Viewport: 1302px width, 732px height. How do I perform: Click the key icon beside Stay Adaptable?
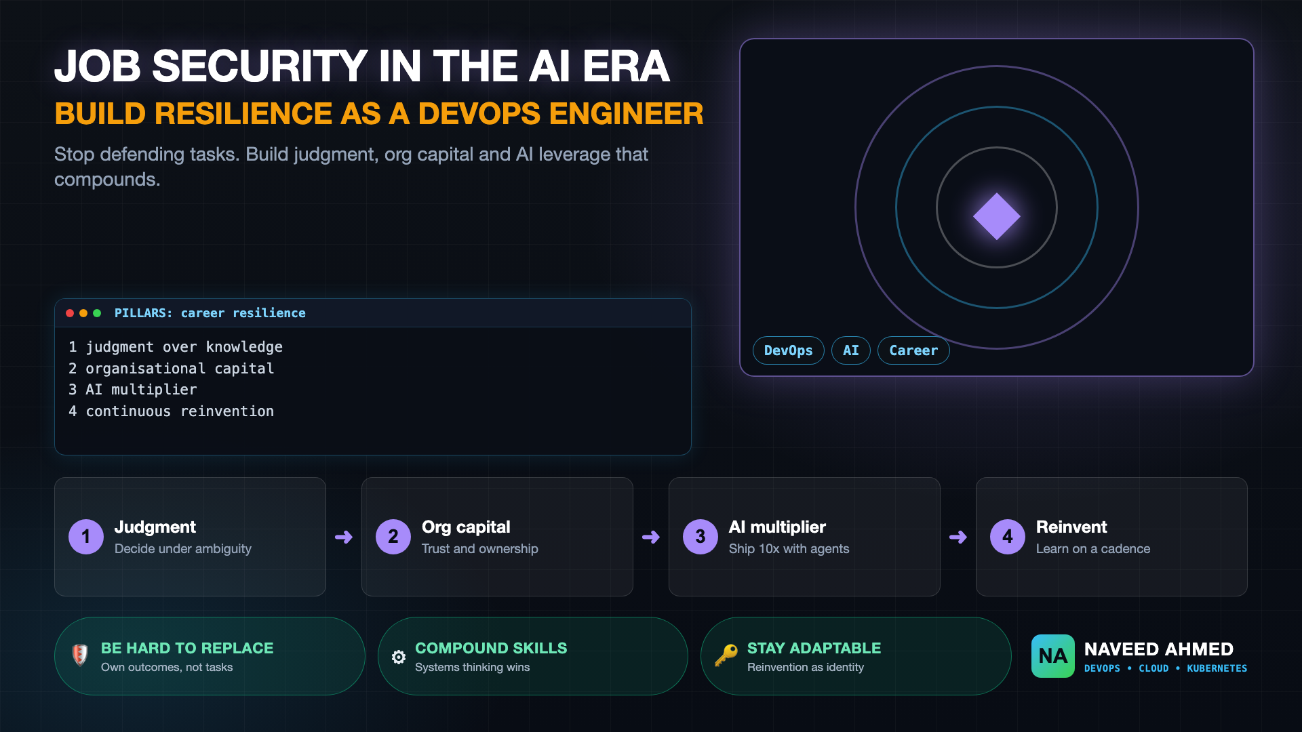(726, 655)
